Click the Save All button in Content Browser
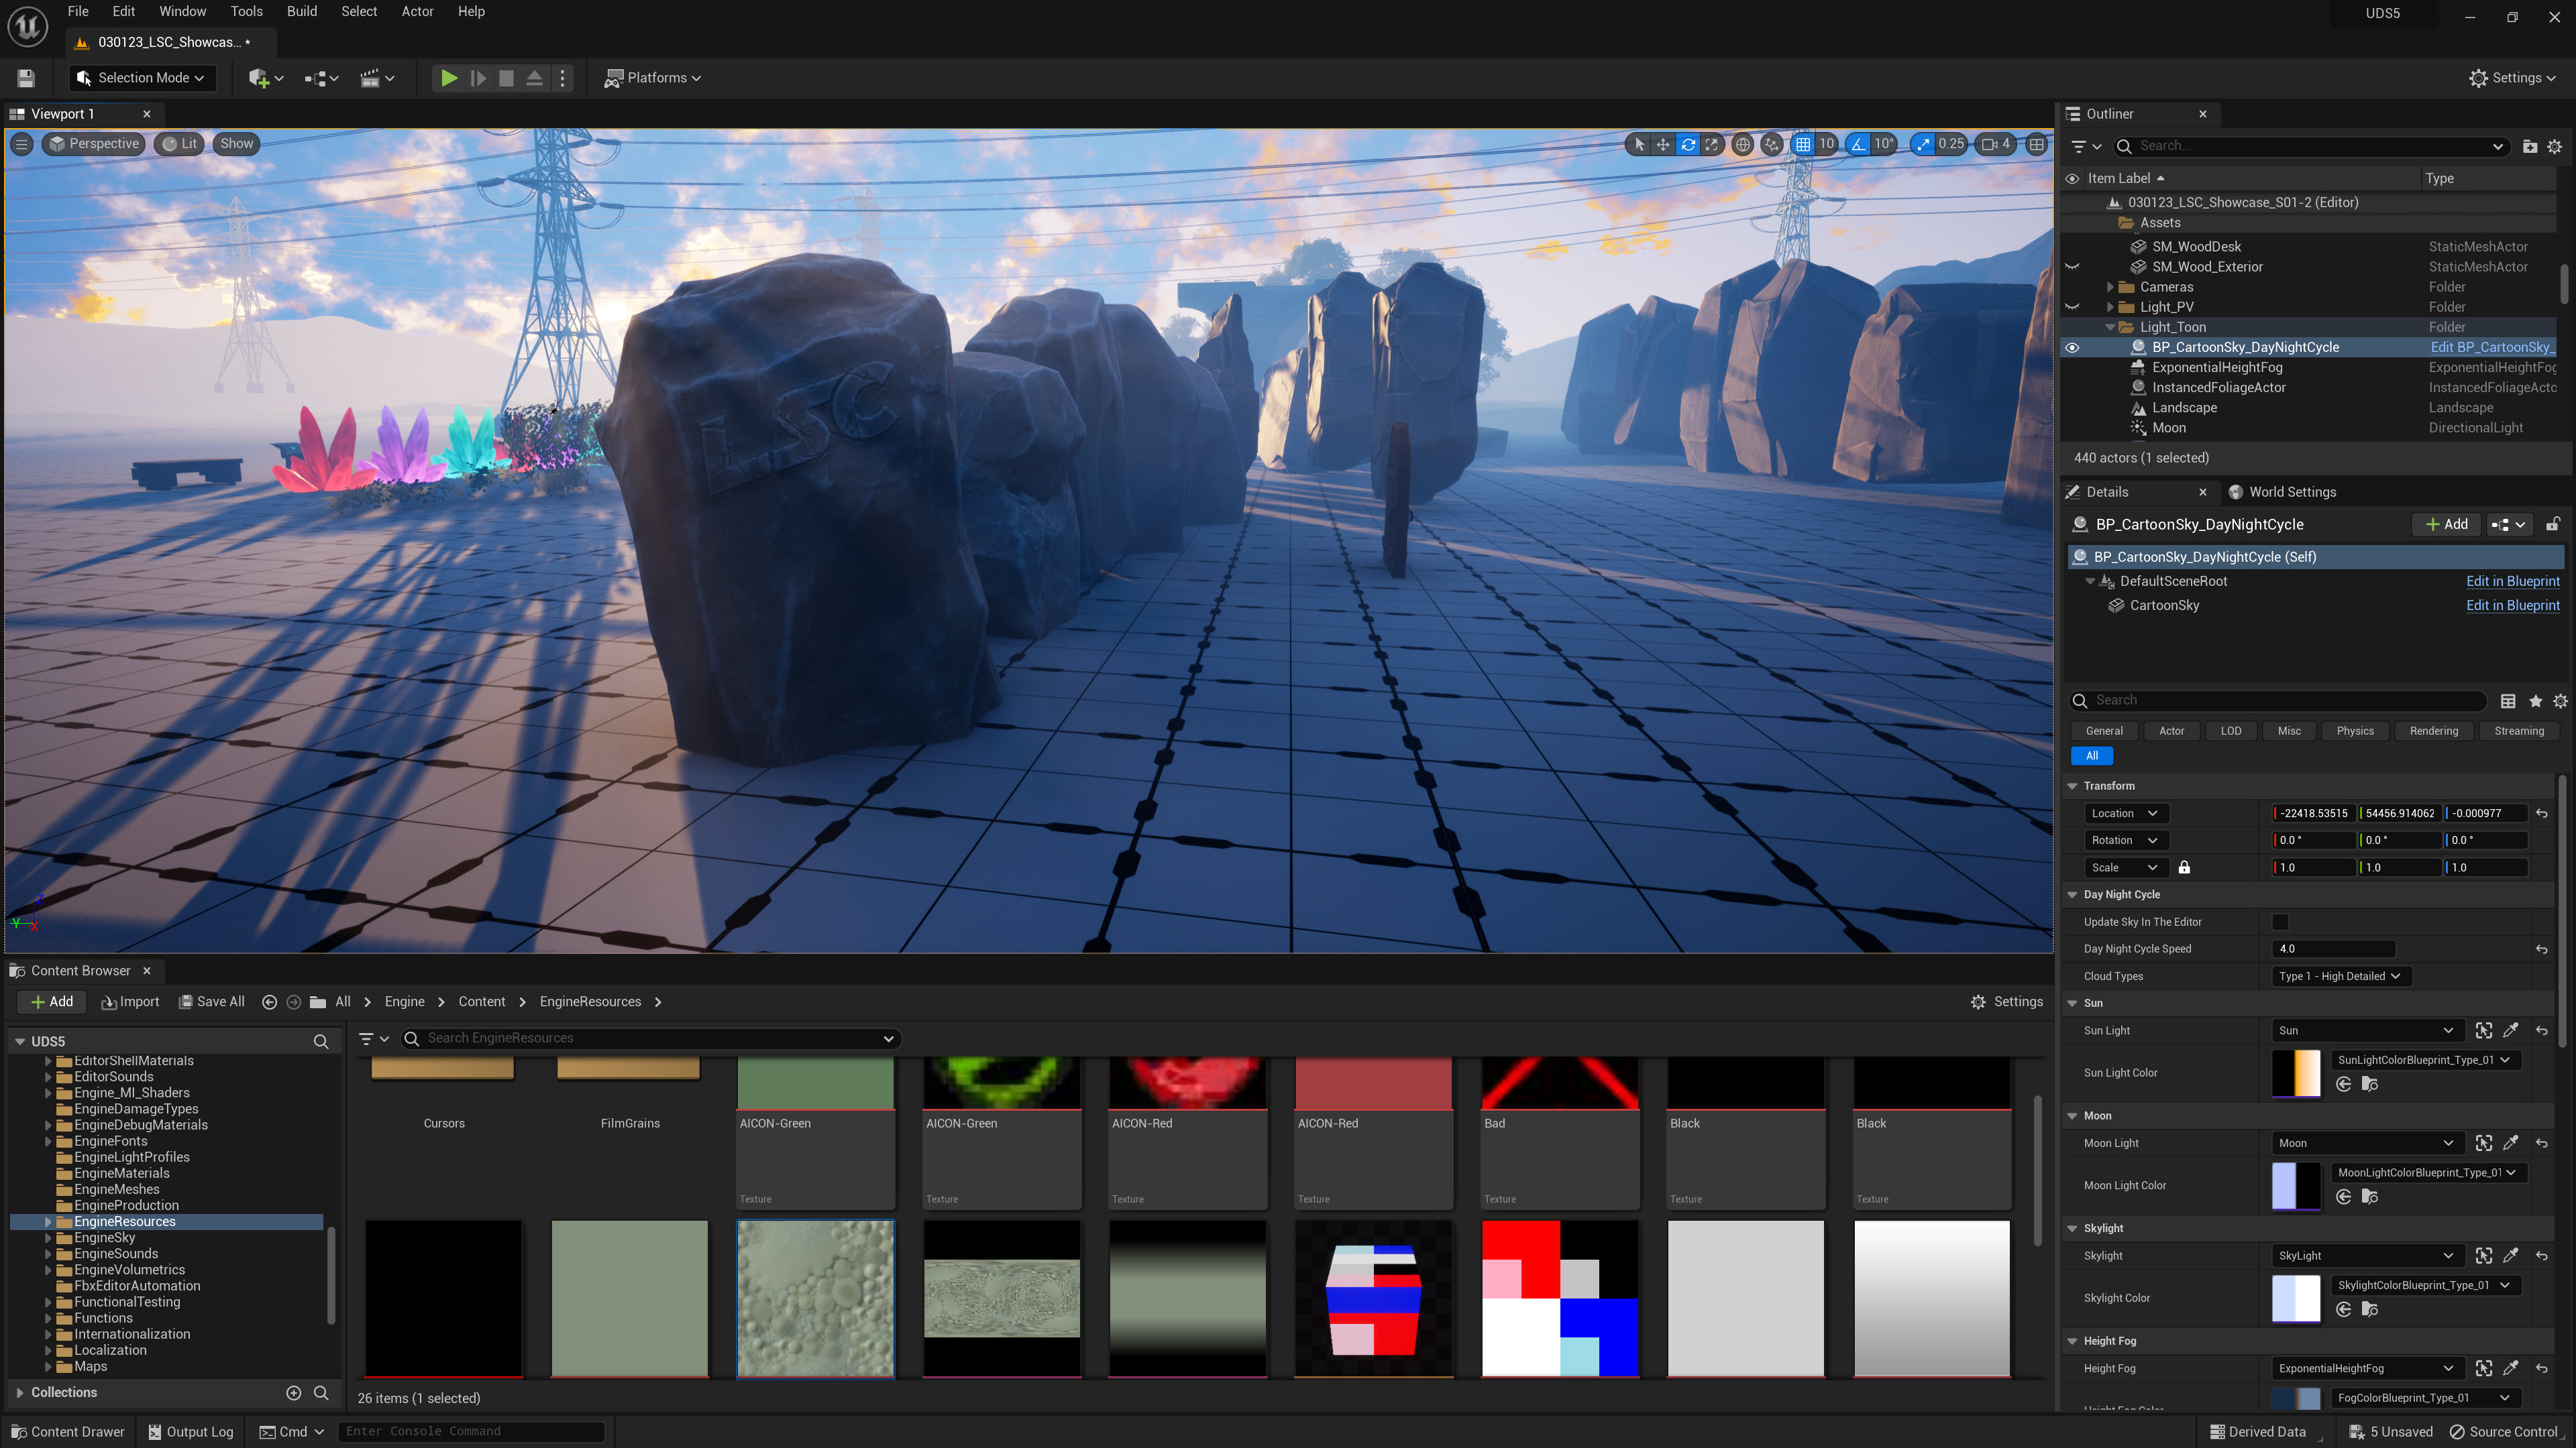The width and height of the screenshot is (2576, 1448). (211, 1002)
